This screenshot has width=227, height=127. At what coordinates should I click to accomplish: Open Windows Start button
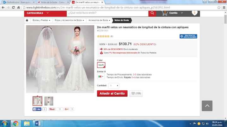click(x=4, y=124)
